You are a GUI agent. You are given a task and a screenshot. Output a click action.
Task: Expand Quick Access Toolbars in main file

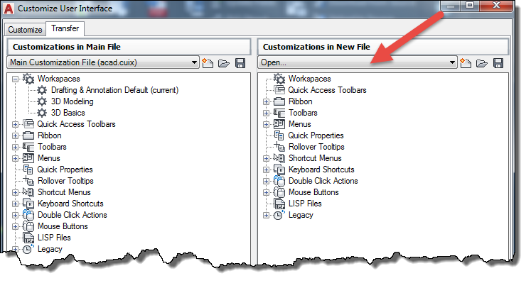tap(15, 125)
